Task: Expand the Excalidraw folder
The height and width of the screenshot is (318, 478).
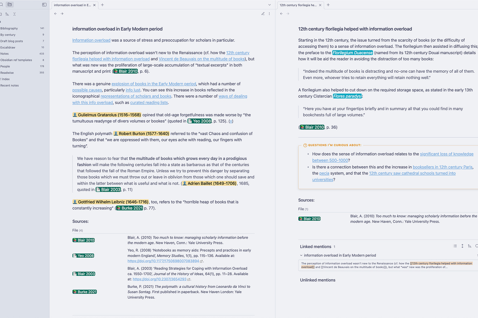Action: (x=22, y=47)
